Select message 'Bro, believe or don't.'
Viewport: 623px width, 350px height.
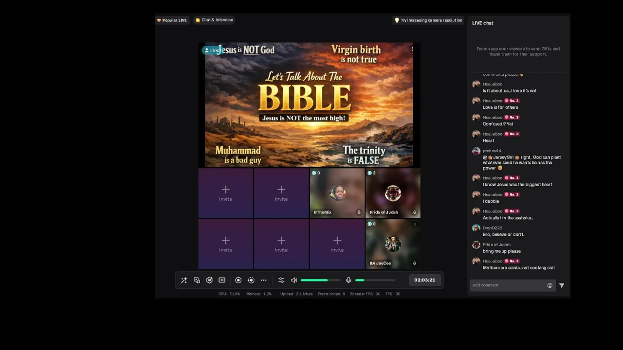click(503, 235)
